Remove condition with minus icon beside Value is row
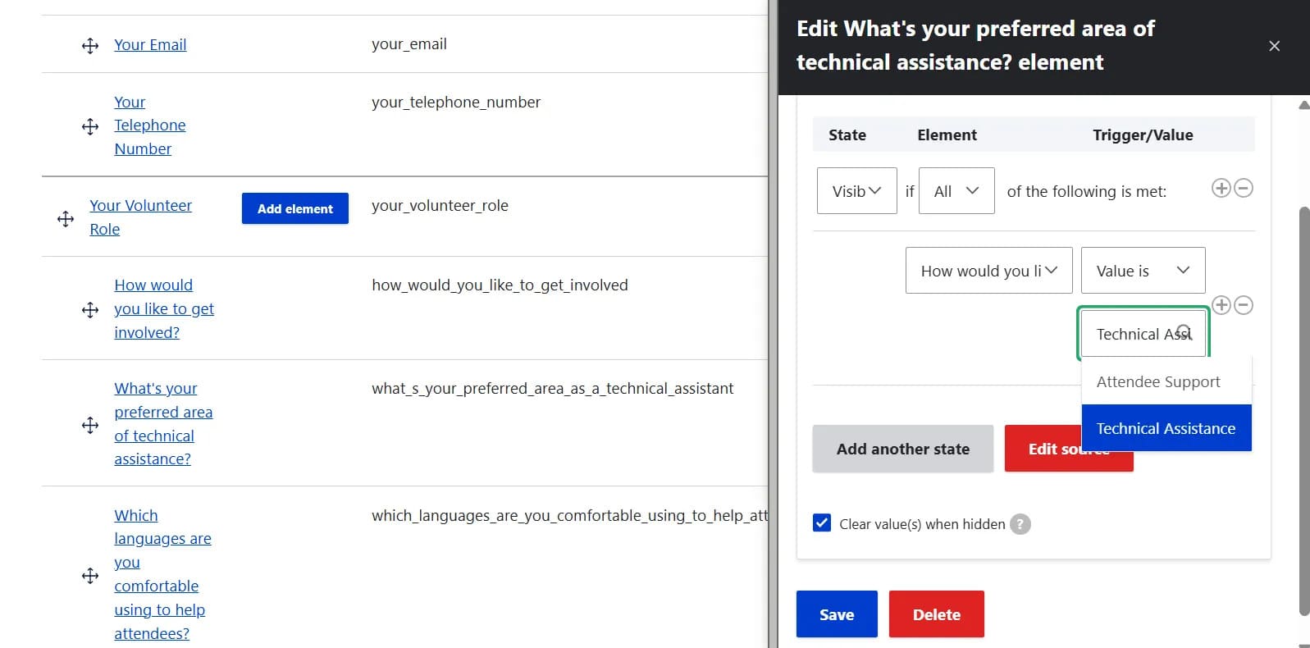 [x=1244, y=305]
